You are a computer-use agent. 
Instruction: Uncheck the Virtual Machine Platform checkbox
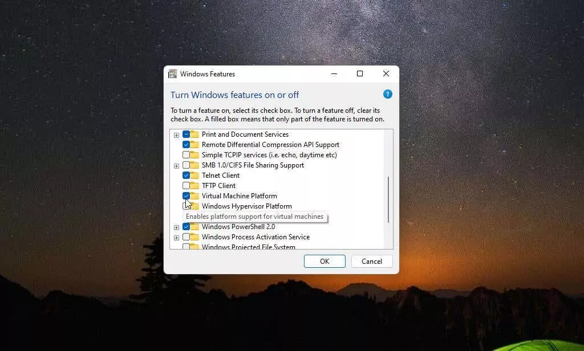click(x=186, y=196)
